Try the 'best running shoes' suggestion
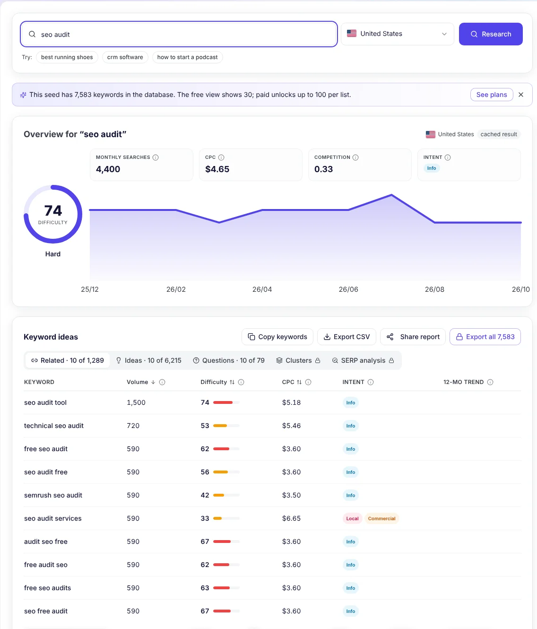This screenshot has width=537, height=629. point(67,57)
